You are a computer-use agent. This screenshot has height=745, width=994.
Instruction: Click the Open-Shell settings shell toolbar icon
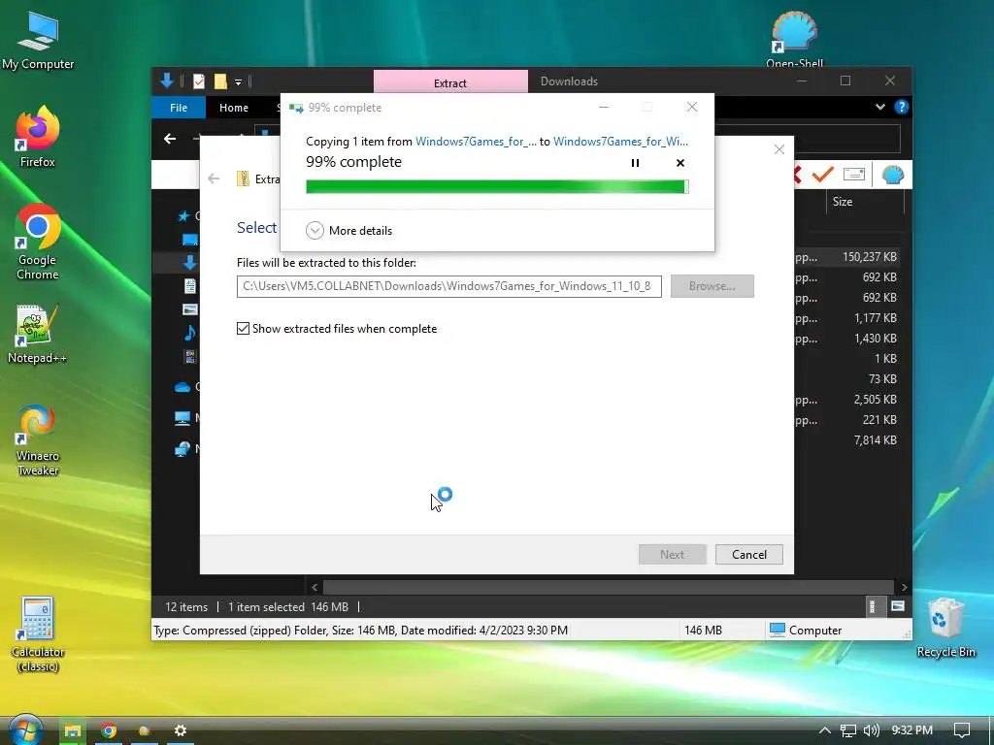[893, 175]
